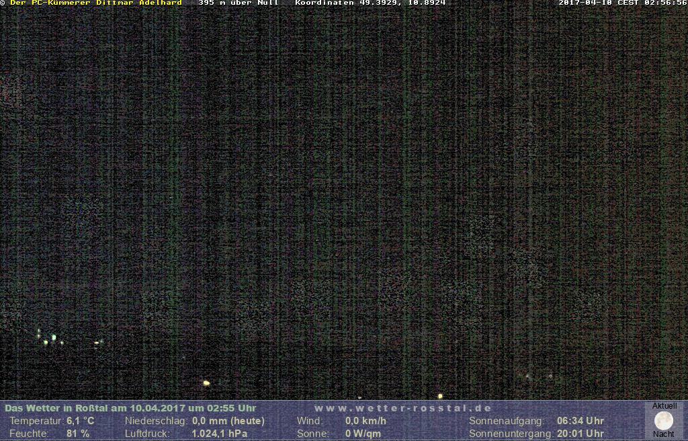688x441 pixels.
Task: Click the 'Aktuell' label above the moon
Action: pos(664,406)
